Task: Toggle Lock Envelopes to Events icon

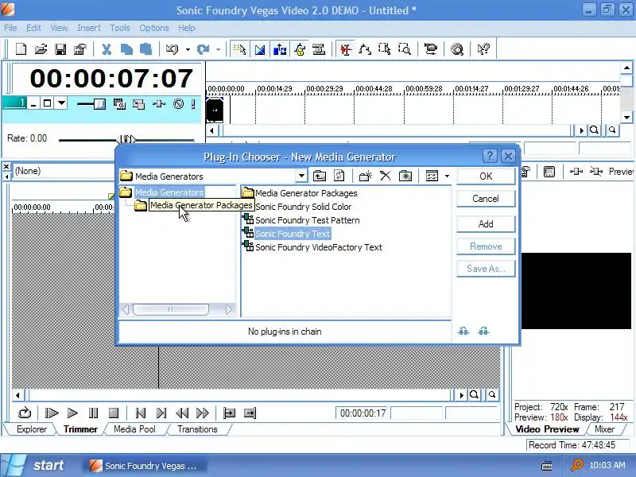Action: tap(301, 49)
